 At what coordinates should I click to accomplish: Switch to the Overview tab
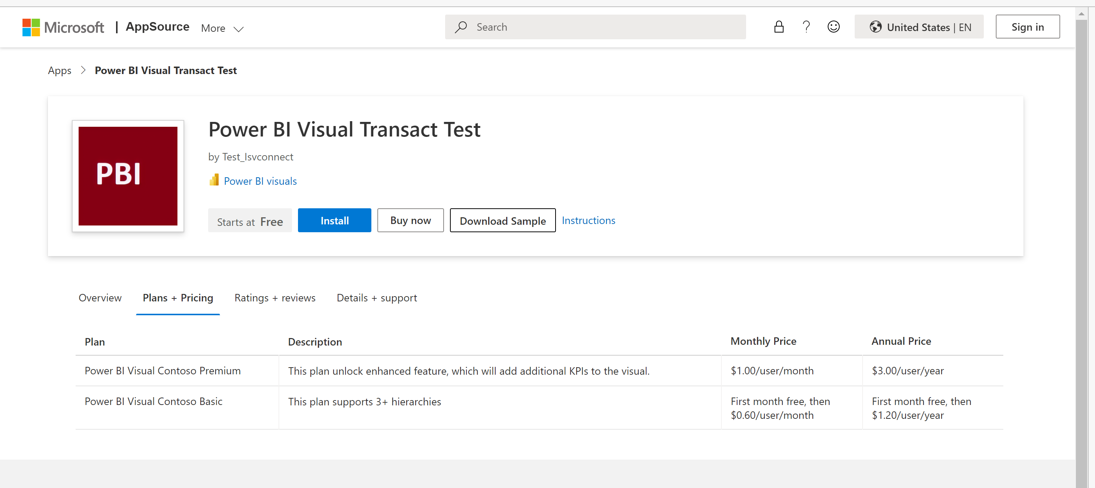[x=100, y=298]
